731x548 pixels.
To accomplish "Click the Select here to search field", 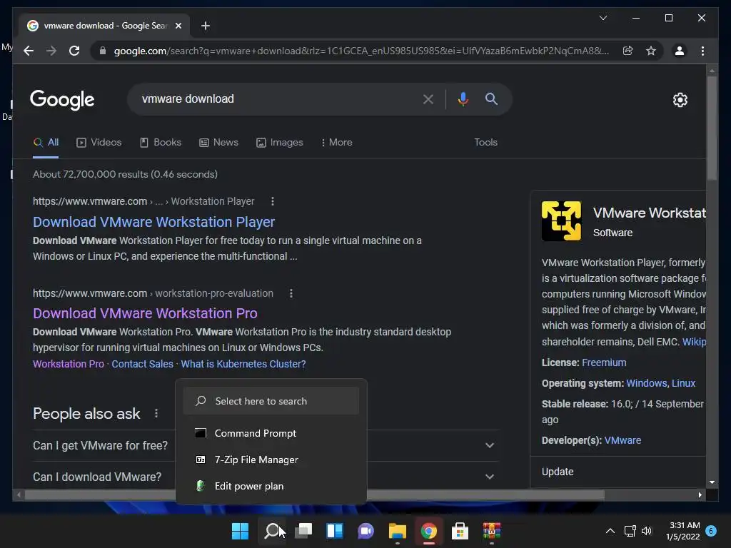I will click(x=271, y=401).
